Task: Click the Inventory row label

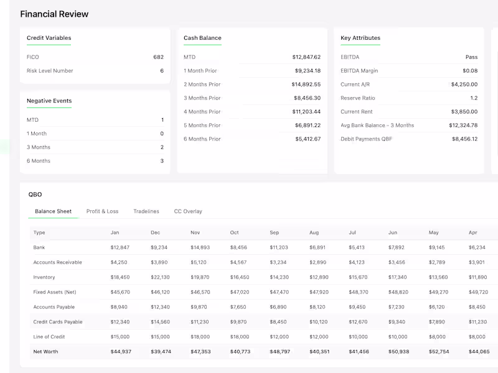Action: pos(44,277)
